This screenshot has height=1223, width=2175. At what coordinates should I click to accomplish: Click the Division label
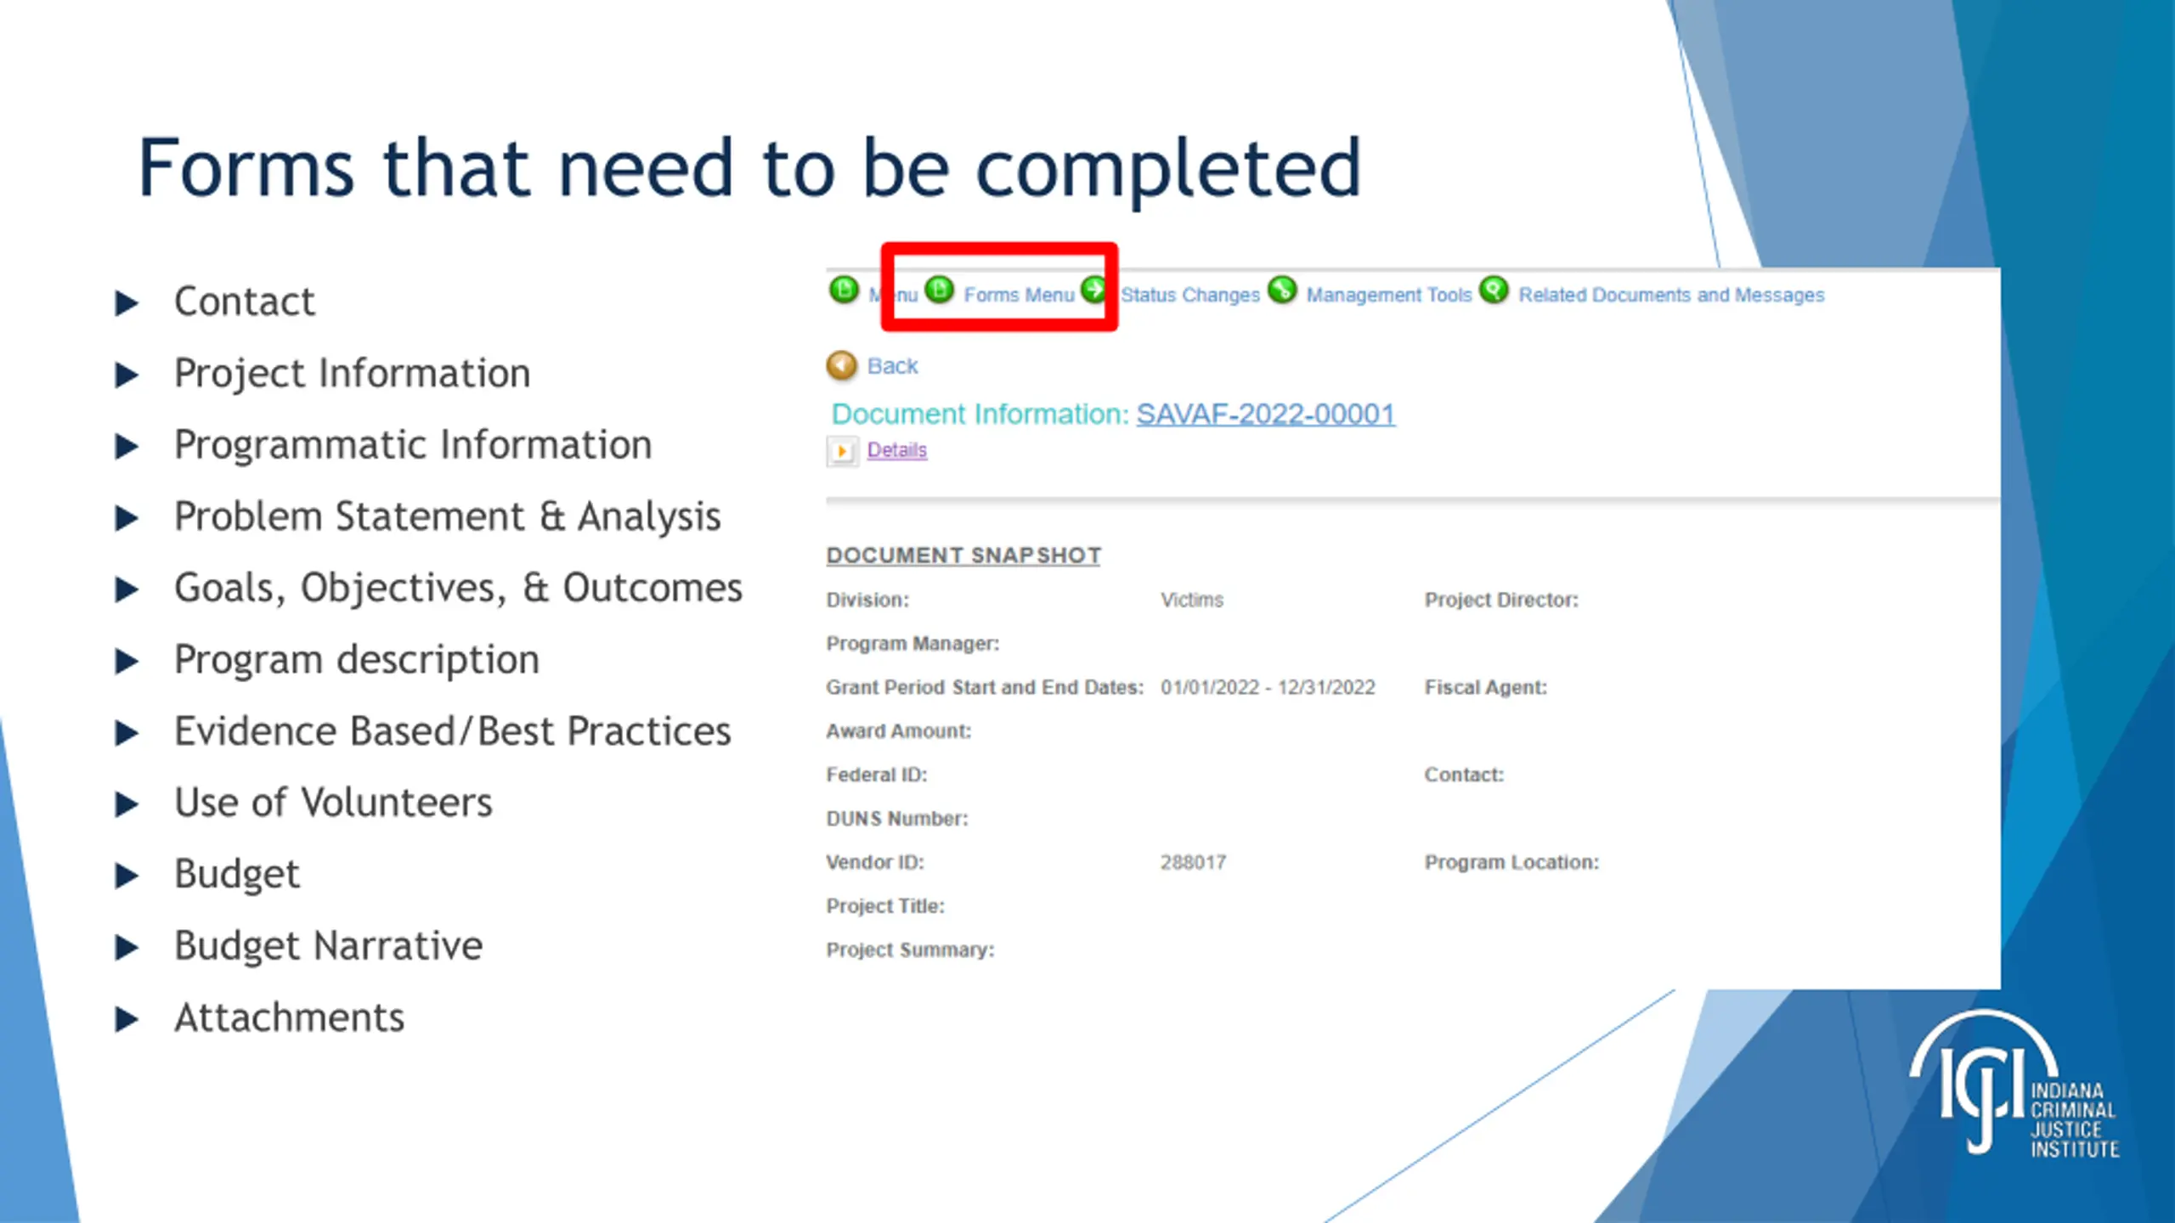867,600
